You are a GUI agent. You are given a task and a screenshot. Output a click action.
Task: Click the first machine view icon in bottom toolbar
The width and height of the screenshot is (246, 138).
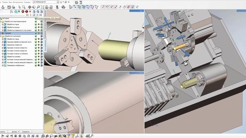3,136
